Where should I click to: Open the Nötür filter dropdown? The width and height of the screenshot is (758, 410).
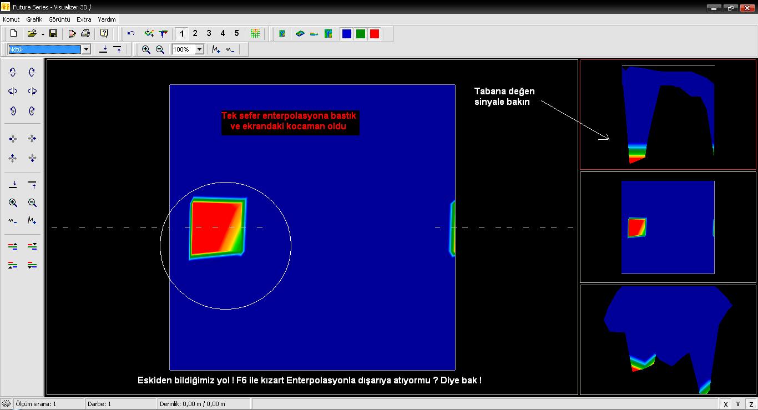click(86, 49)
